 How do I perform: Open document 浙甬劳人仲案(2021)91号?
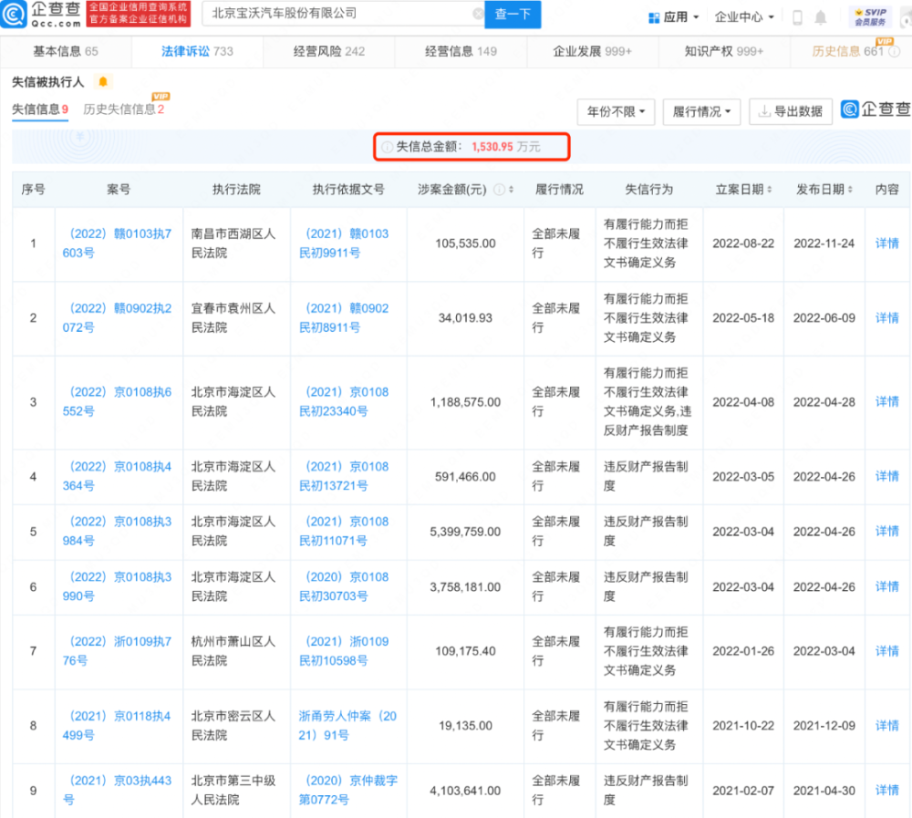pos(347,726)
